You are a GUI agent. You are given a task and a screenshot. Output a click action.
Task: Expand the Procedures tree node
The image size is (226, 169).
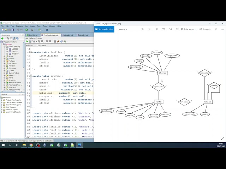click(x=4, y=63)
